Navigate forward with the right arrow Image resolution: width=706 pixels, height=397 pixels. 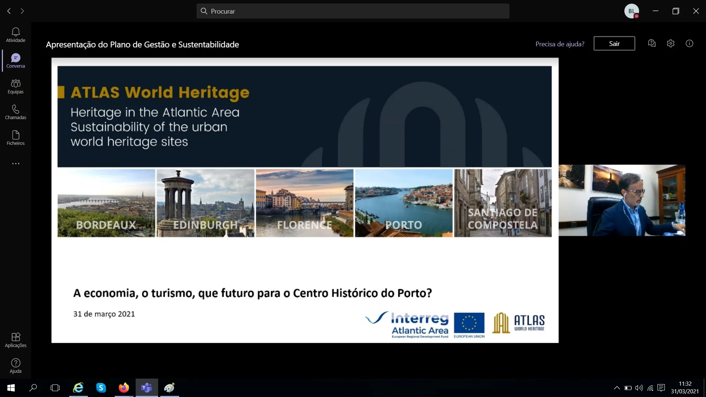tap(22, 11)
